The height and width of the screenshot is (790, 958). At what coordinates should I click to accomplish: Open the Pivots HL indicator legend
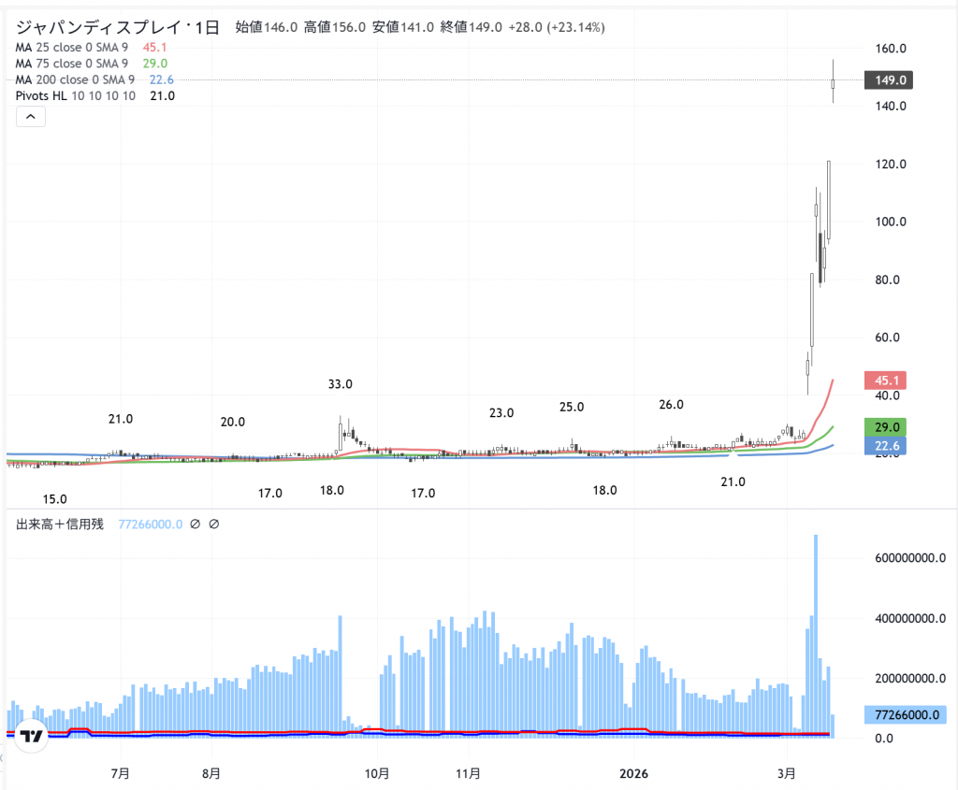[75, 95]
